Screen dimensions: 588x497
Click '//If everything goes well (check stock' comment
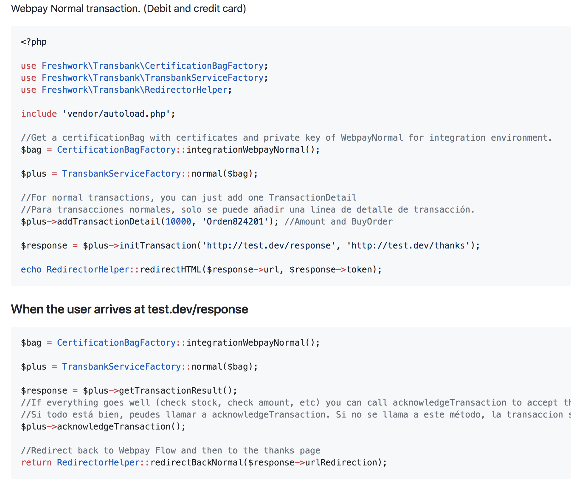pyautogui.click(x=296, y=403)
